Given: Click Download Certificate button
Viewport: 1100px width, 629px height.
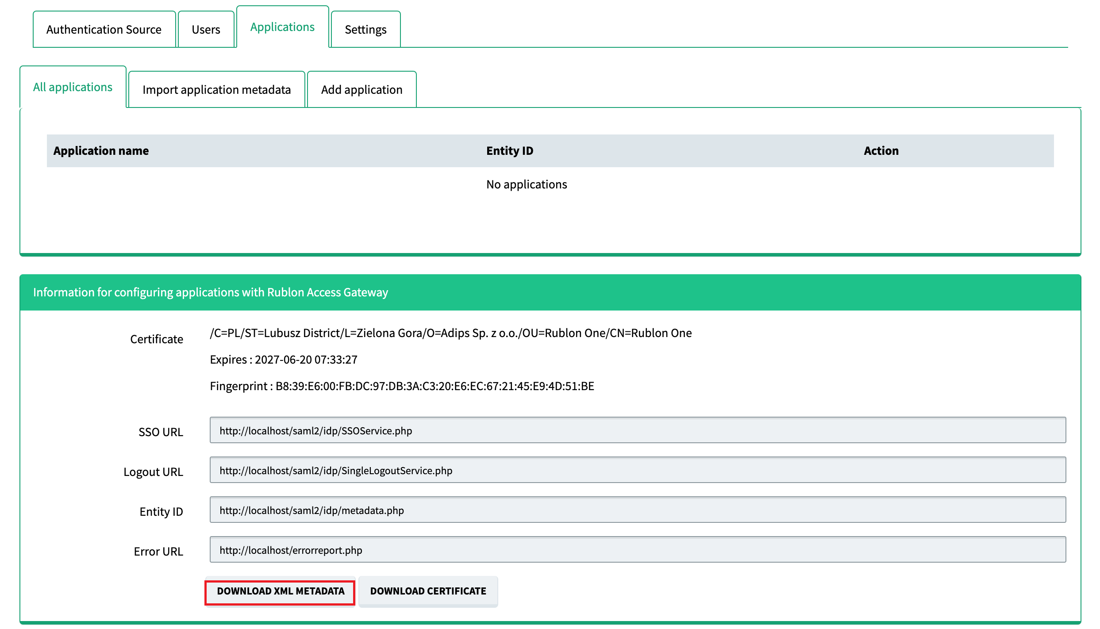Looking at the screenshot, I should point(428,591).
